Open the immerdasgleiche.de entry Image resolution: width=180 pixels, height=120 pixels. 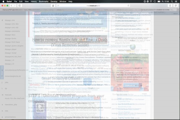(x=13, y=76)
